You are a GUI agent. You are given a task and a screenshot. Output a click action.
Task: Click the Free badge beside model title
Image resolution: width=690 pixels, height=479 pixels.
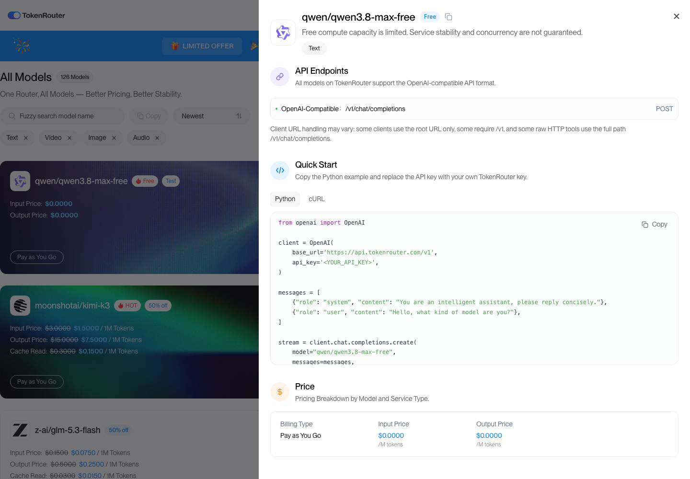[430, 17]
